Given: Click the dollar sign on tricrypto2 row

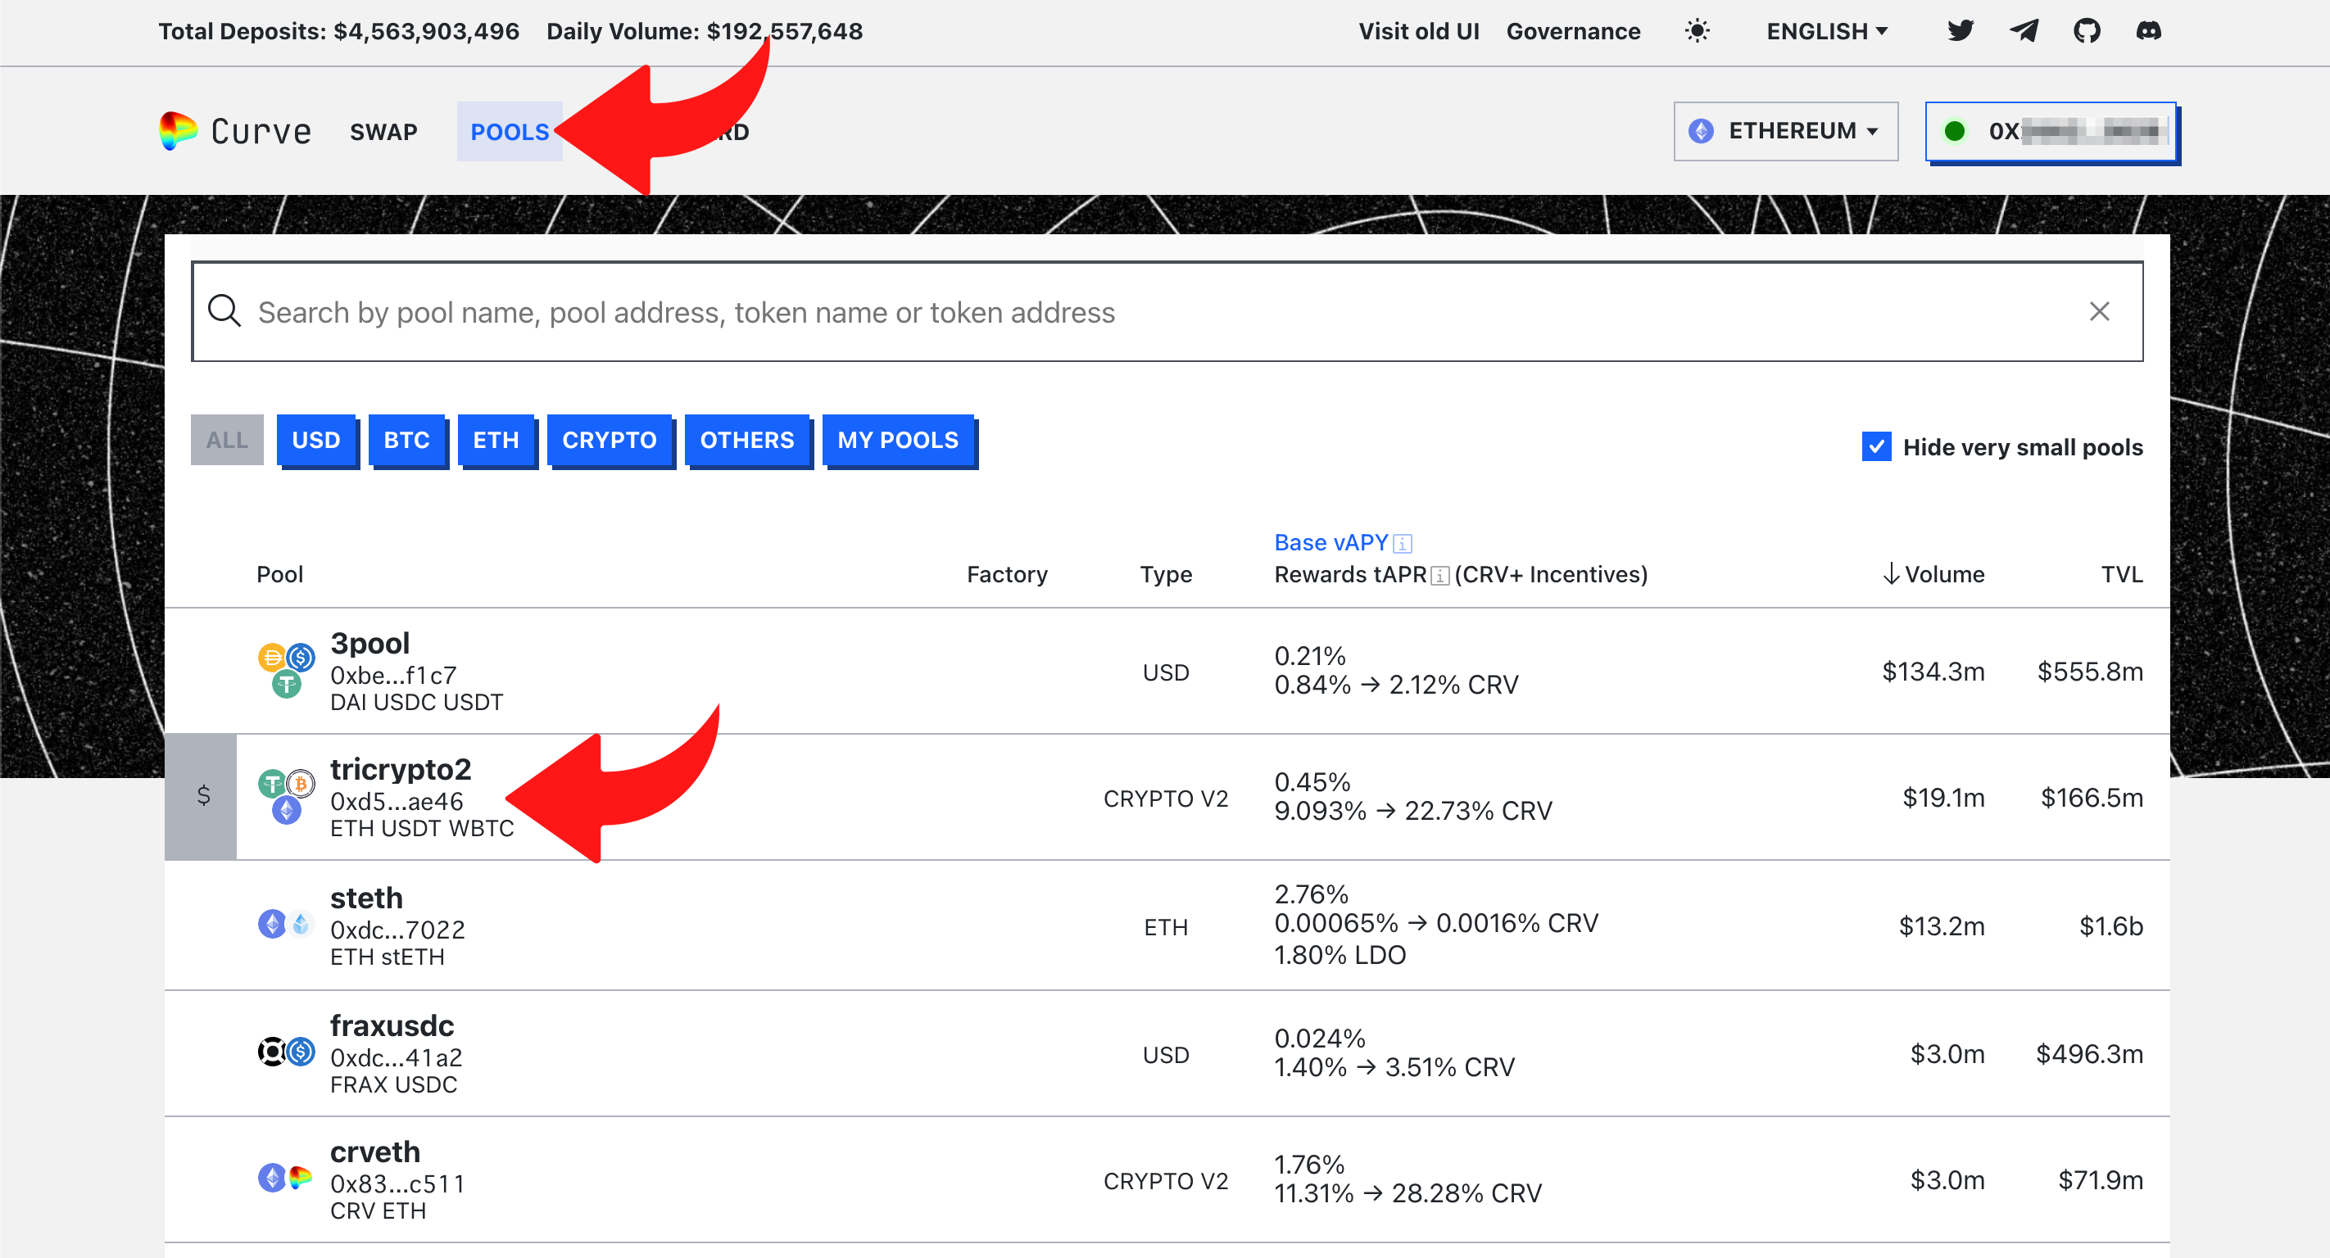Looking at the screenshot, I should (203, 795).
